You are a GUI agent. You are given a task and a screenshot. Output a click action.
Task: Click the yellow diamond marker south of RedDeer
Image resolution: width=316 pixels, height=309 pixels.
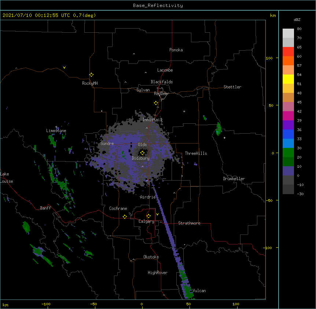click(156, 103)
